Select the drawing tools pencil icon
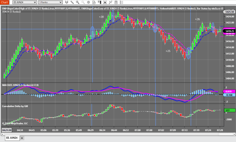236x142 pixels. pos(72,2)
